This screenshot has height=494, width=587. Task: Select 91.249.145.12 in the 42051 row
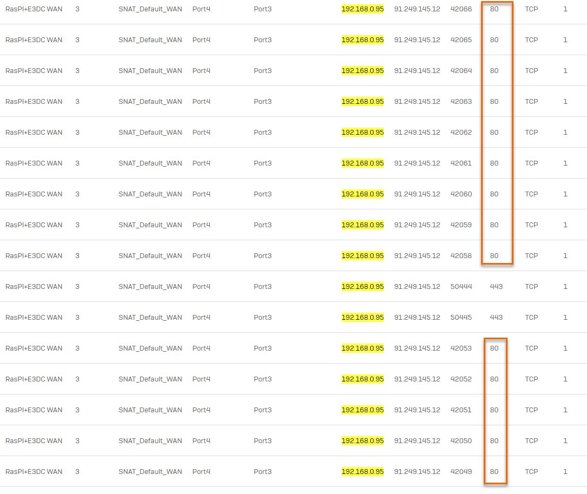(417, 410)
